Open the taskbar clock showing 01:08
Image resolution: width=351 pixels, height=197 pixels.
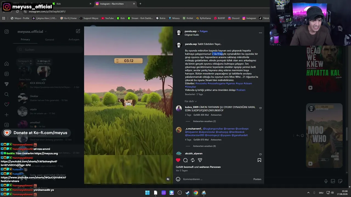point(342,193)
